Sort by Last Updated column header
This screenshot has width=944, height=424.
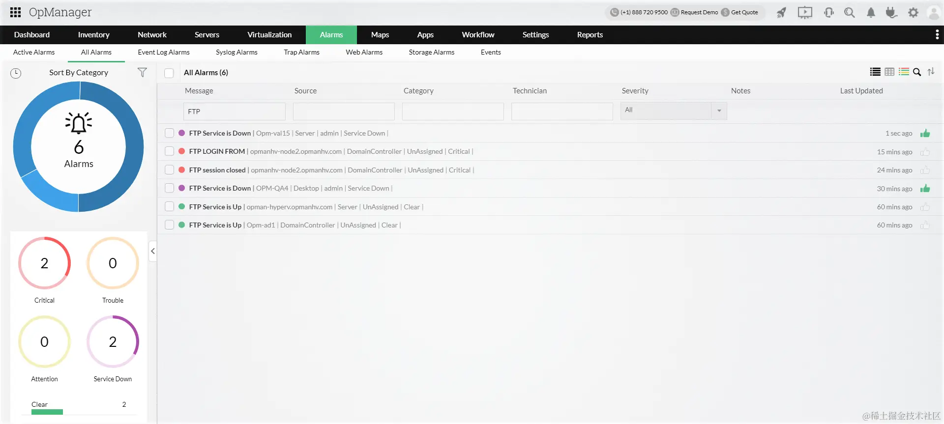(x=861, y=91)
